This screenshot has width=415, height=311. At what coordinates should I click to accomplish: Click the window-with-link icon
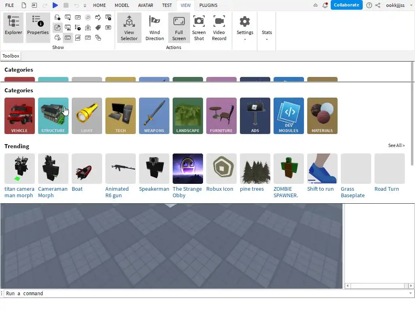point(108,28)
